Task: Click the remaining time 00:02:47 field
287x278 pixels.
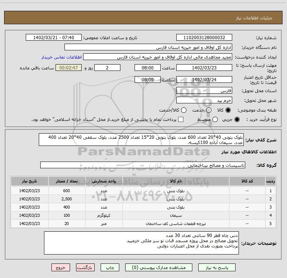Action: pos(69,68)
